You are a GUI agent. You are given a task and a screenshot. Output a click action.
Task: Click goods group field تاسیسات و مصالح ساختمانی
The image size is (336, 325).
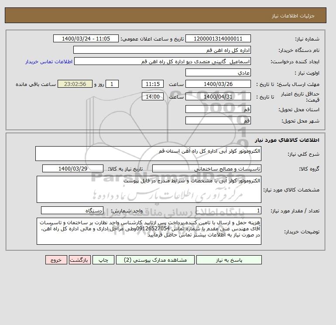[x=206, y=168]
